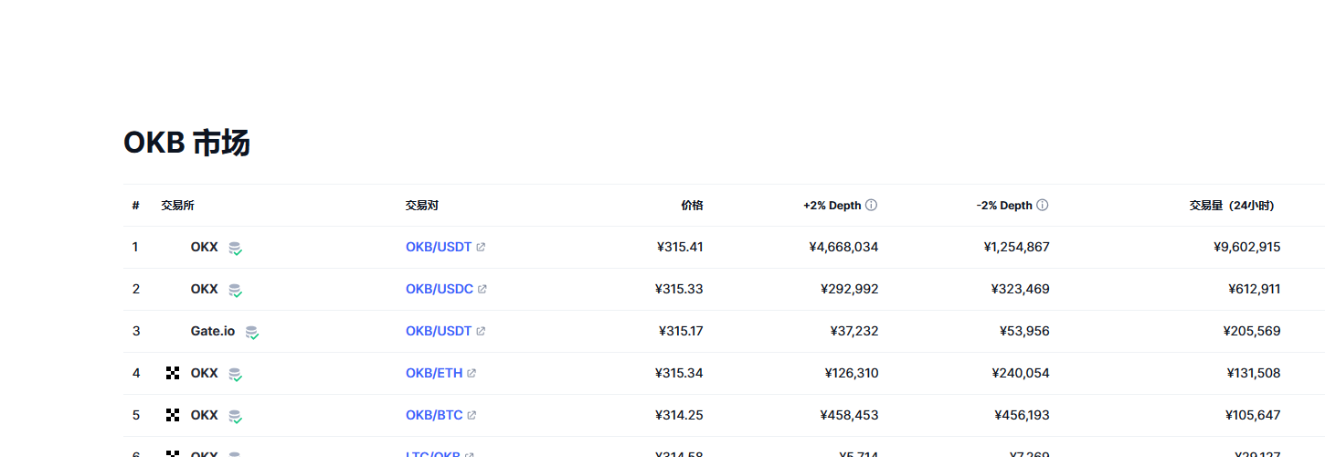Click the price ¥315.17

click(681, 331)
